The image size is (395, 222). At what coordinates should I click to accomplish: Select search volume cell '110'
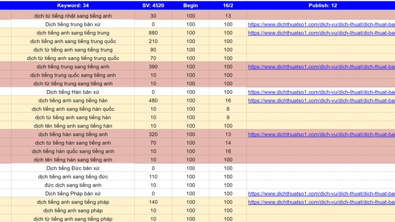(x=153, y=177)
